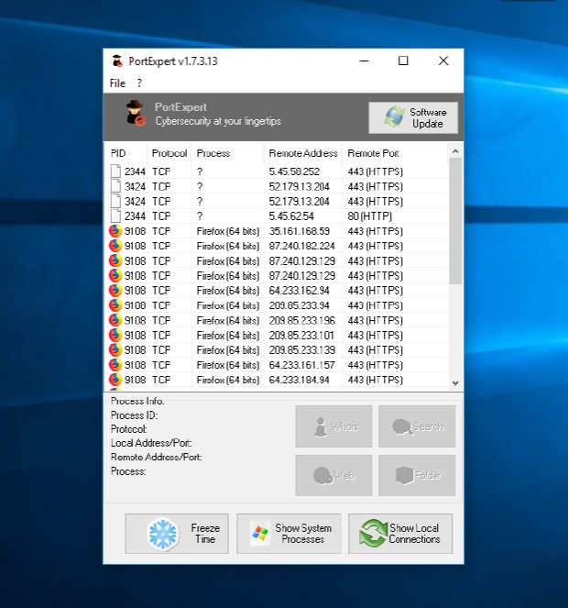Click file icon of row with 5.45.58.252
The height and width of the screenshot is (608, 568).
[115, 171]
